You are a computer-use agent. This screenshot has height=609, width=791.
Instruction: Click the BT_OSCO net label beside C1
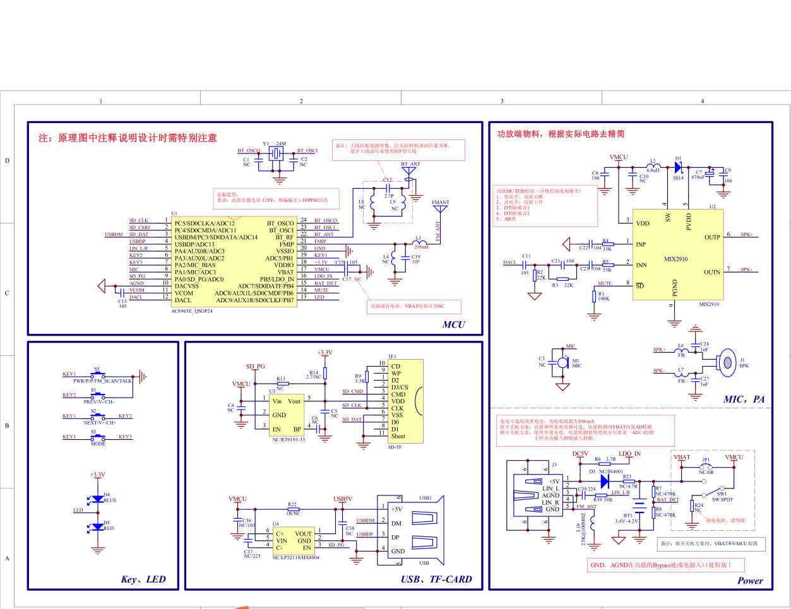coord(248,151)
